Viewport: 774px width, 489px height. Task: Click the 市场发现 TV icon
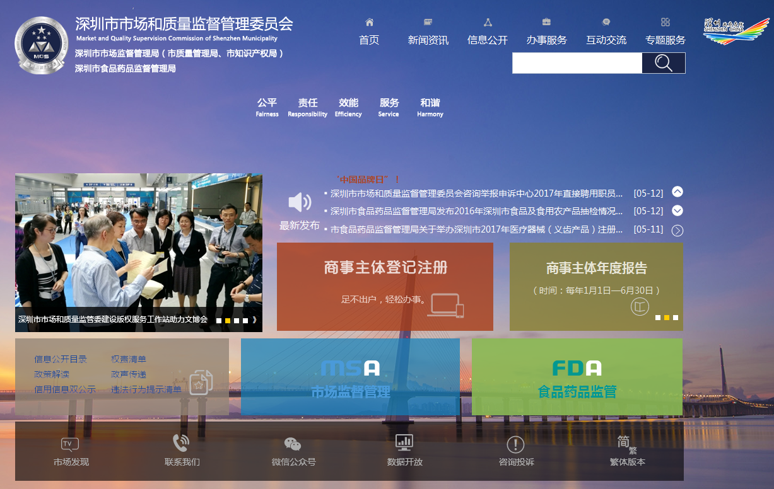click(x=69, y=444)
